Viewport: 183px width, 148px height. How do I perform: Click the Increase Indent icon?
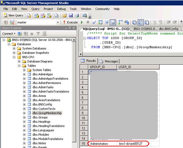[x=175, y=22]
